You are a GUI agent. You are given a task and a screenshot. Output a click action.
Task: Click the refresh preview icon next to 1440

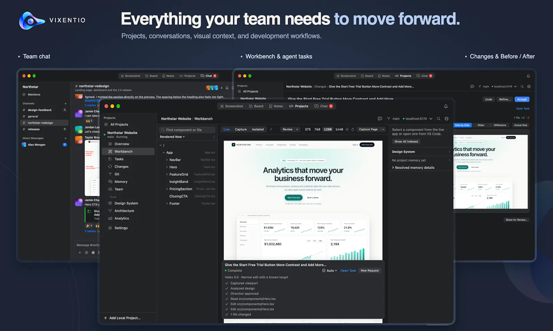[x=353, y=129]
